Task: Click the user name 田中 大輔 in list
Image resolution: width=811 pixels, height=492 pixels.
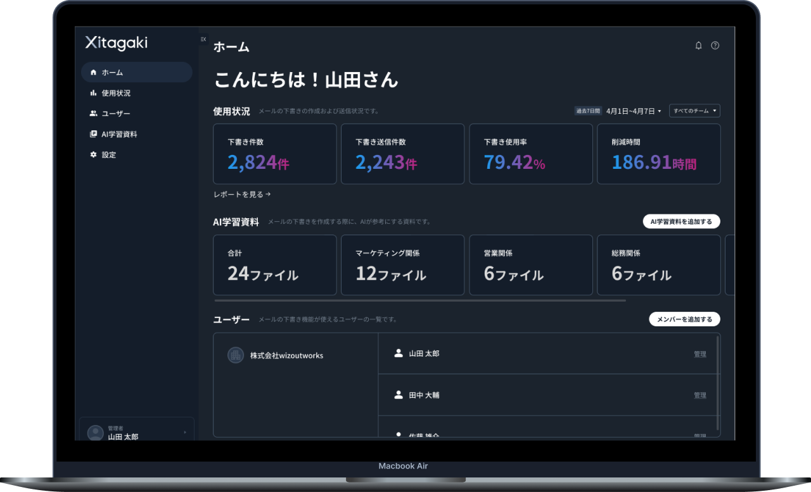Action: click(424, 395)
